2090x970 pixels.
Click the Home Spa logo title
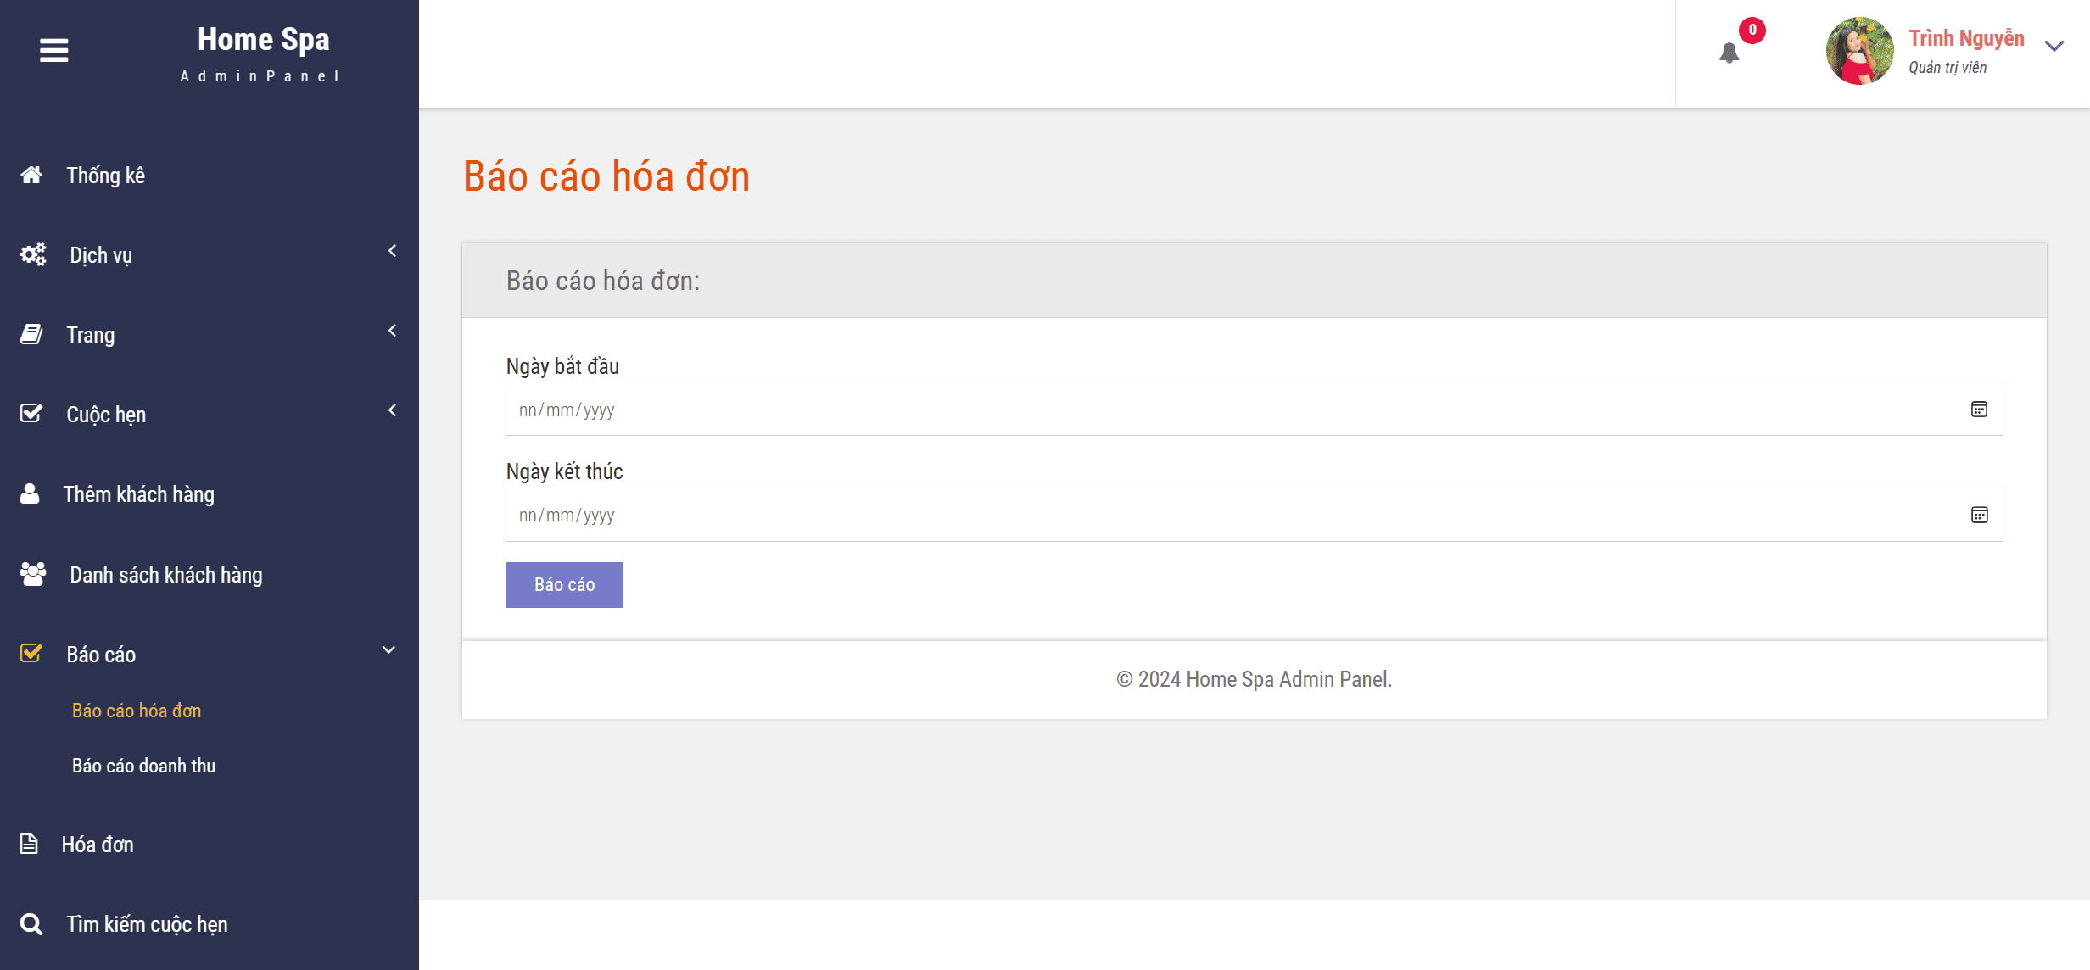click(263, 40)
